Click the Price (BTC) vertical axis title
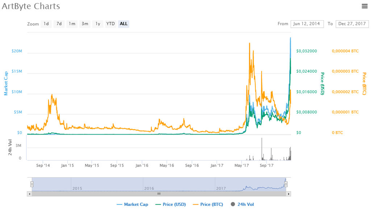Image resolution: width=371 pixels, height=209 pixels. [364, 84]
